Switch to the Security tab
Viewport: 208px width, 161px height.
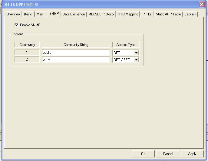[190, 14]
